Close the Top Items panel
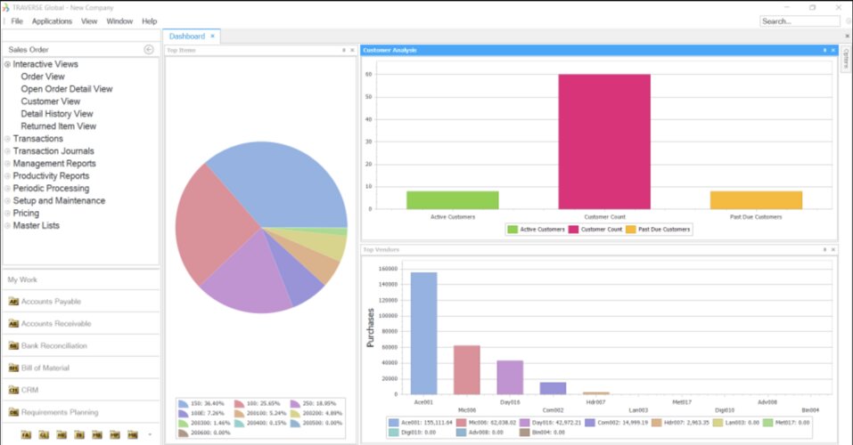This screenshot has width=853, height=445. (352, 50)
